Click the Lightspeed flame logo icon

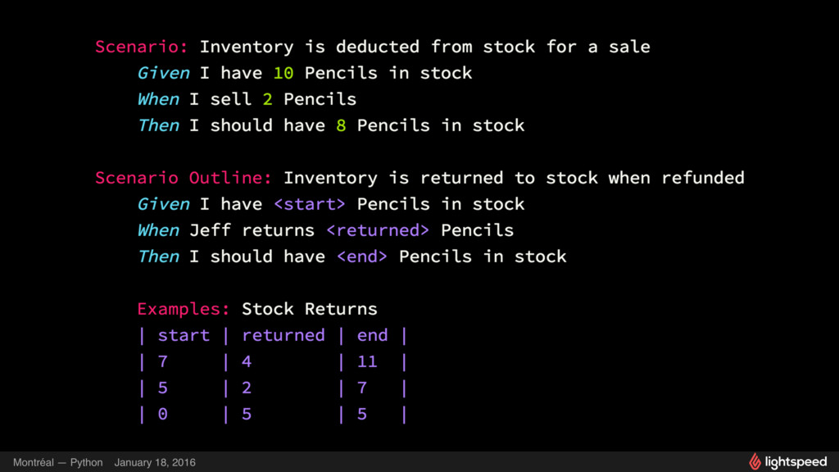(755, 461)
